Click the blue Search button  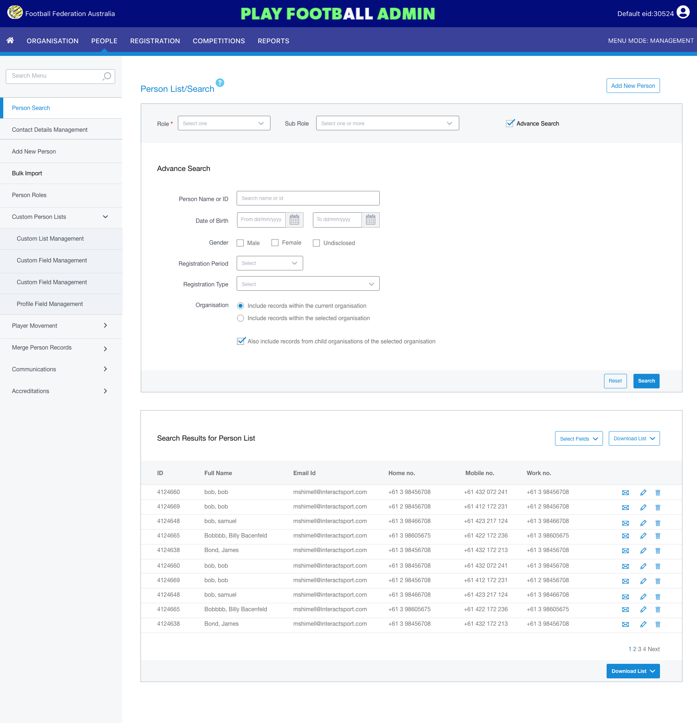point(646,381)
